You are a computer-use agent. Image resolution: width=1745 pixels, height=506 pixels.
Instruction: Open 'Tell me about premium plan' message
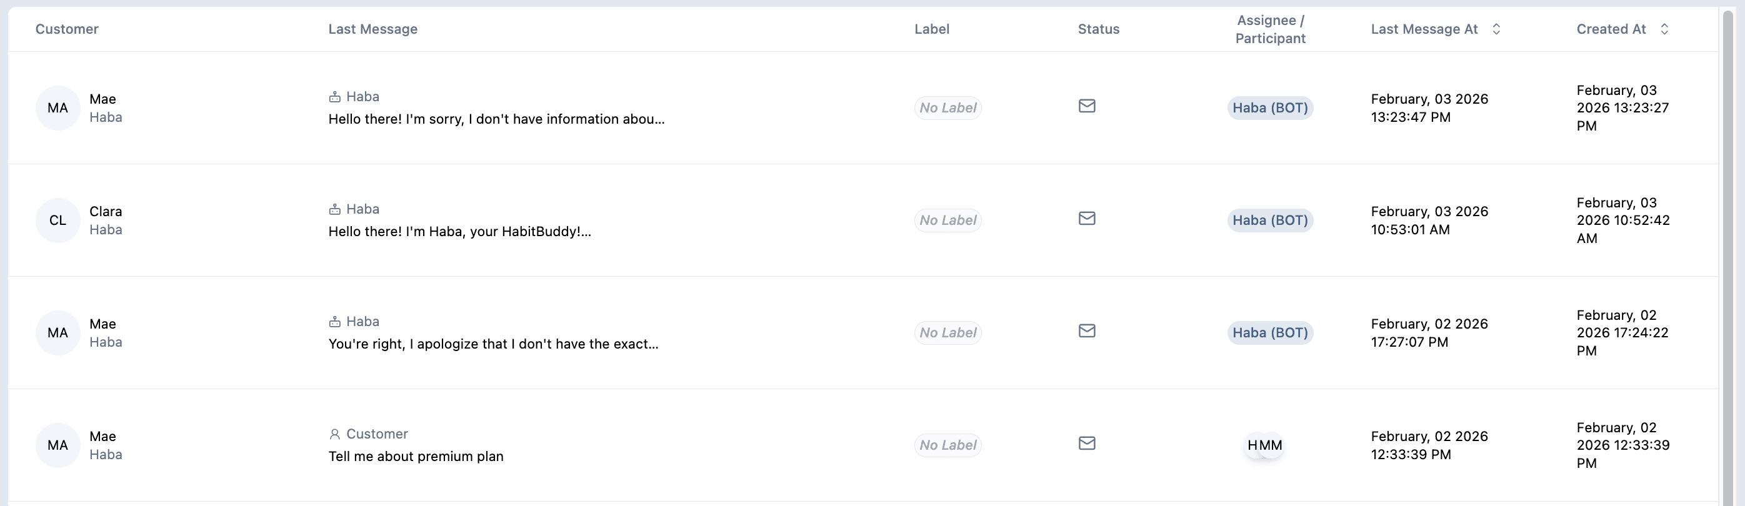pyautogui.click(x=416, y=457)
